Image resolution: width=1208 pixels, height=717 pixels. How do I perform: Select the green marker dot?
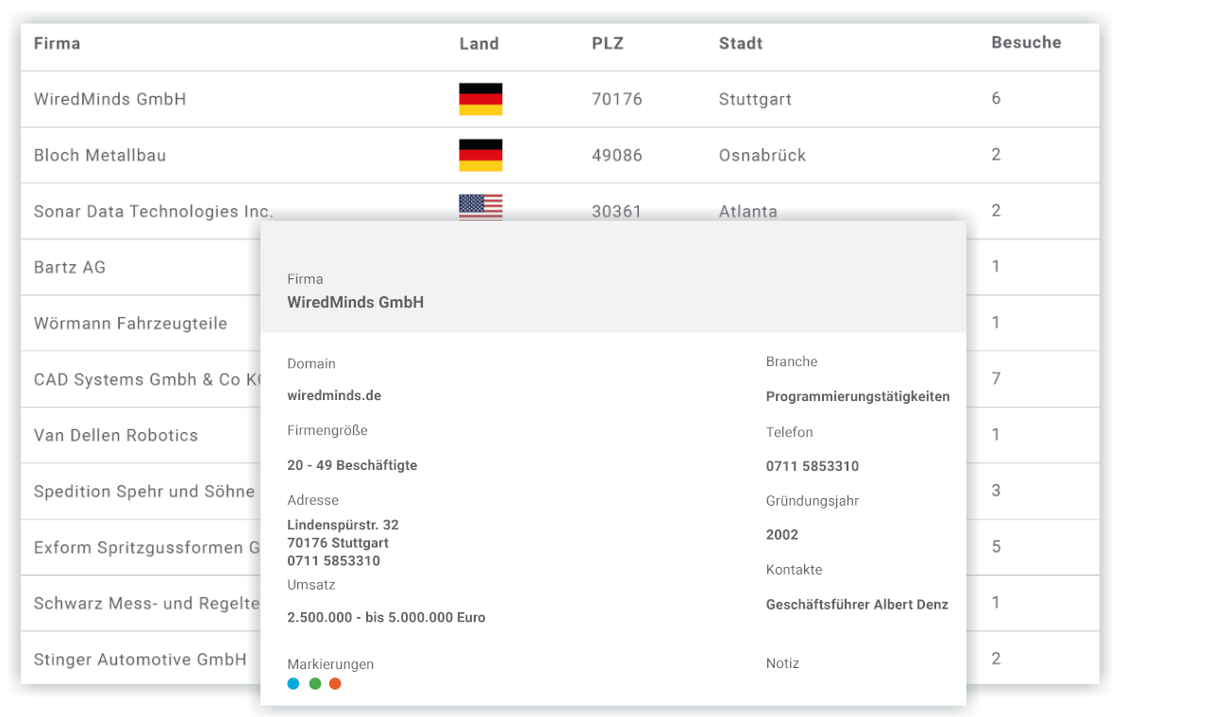point(315,684)
